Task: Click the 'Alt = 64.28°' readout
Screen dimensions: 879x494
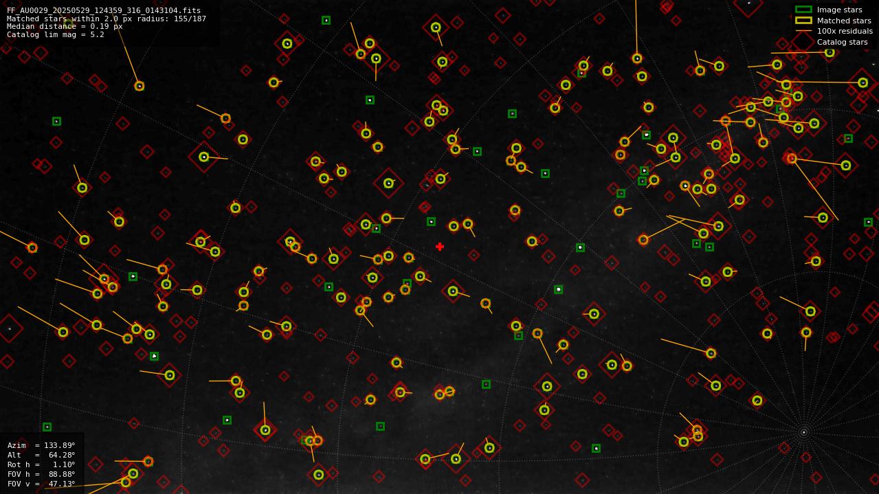Action: [x=41, y=455]
